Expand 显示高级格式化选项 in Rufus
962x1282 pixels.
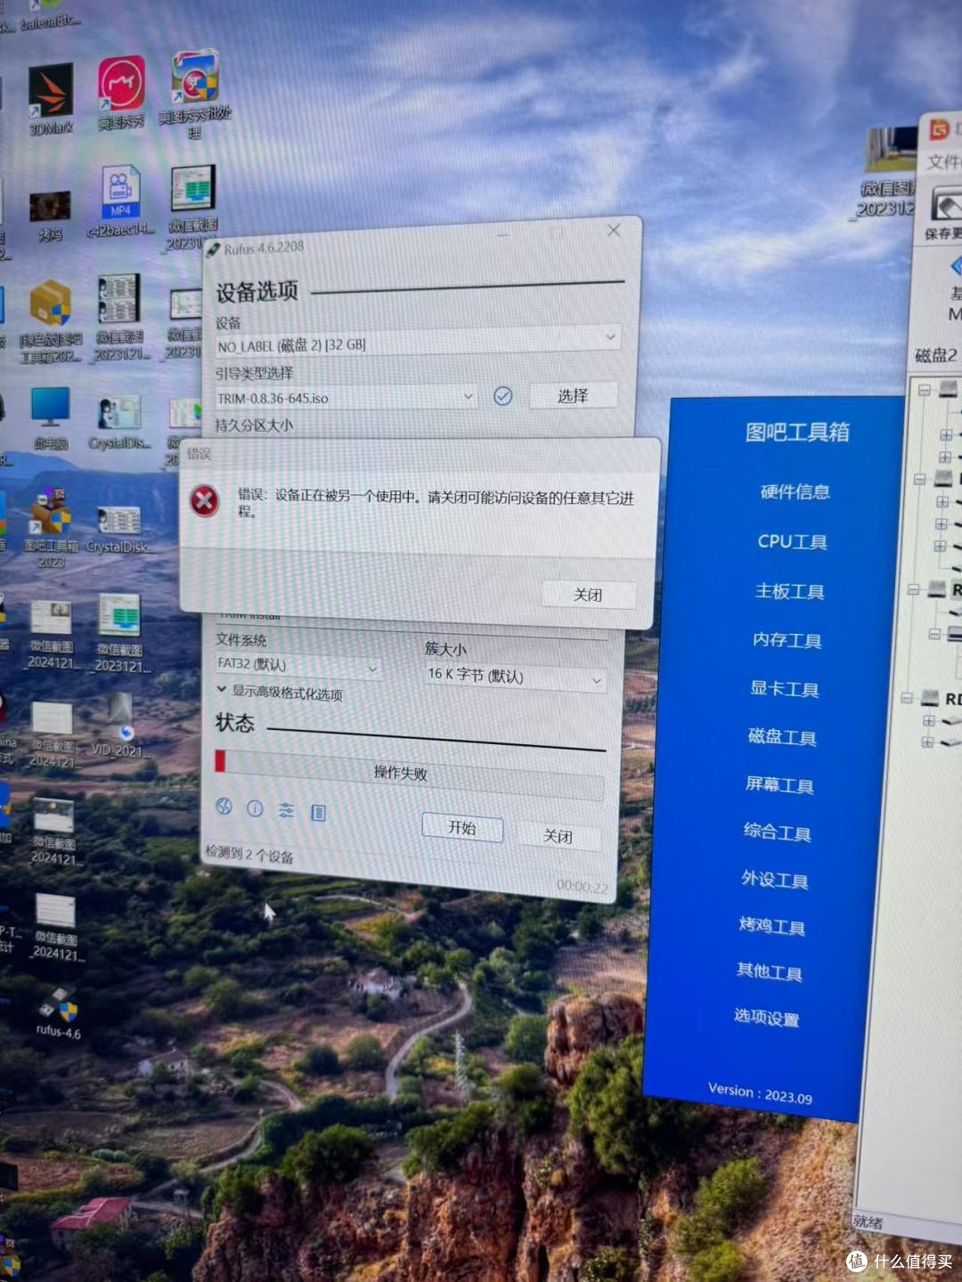point(280,692)
